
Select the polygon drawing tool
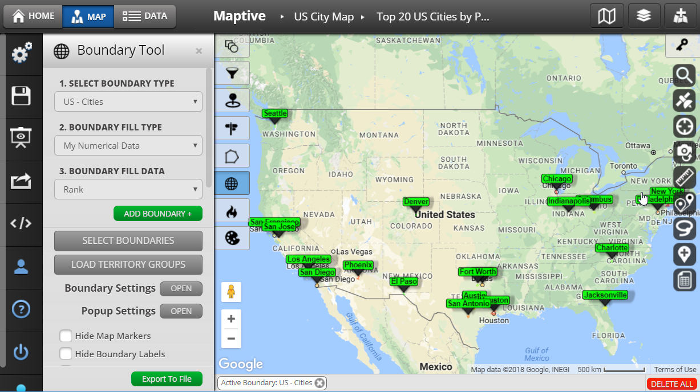pyautogui.click(x=232, y=156)
